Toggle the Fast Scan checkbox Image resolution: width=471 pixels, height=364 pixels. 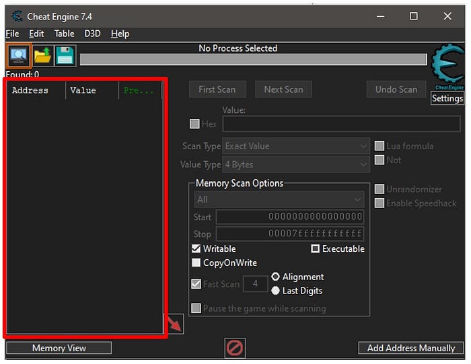[196, 283]
